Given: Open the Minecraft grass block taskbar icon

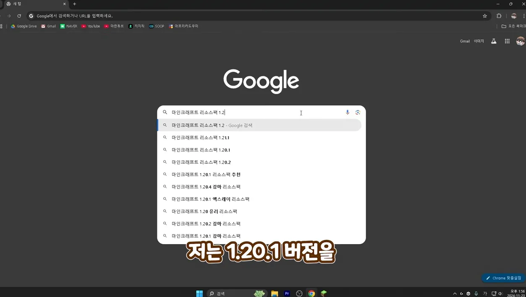Looking at the screenshot, I should [x=324, y=294].
